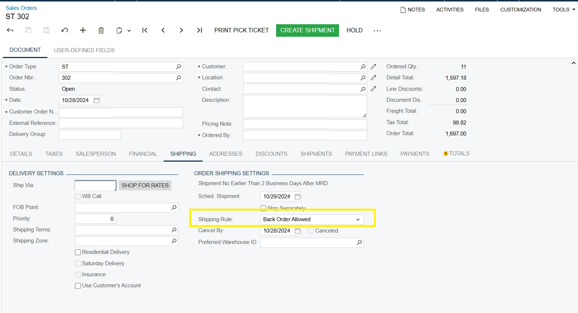Screen dimensions: 578x313
Task: Click the Shop For Rates button
Action: pos(145,186)
